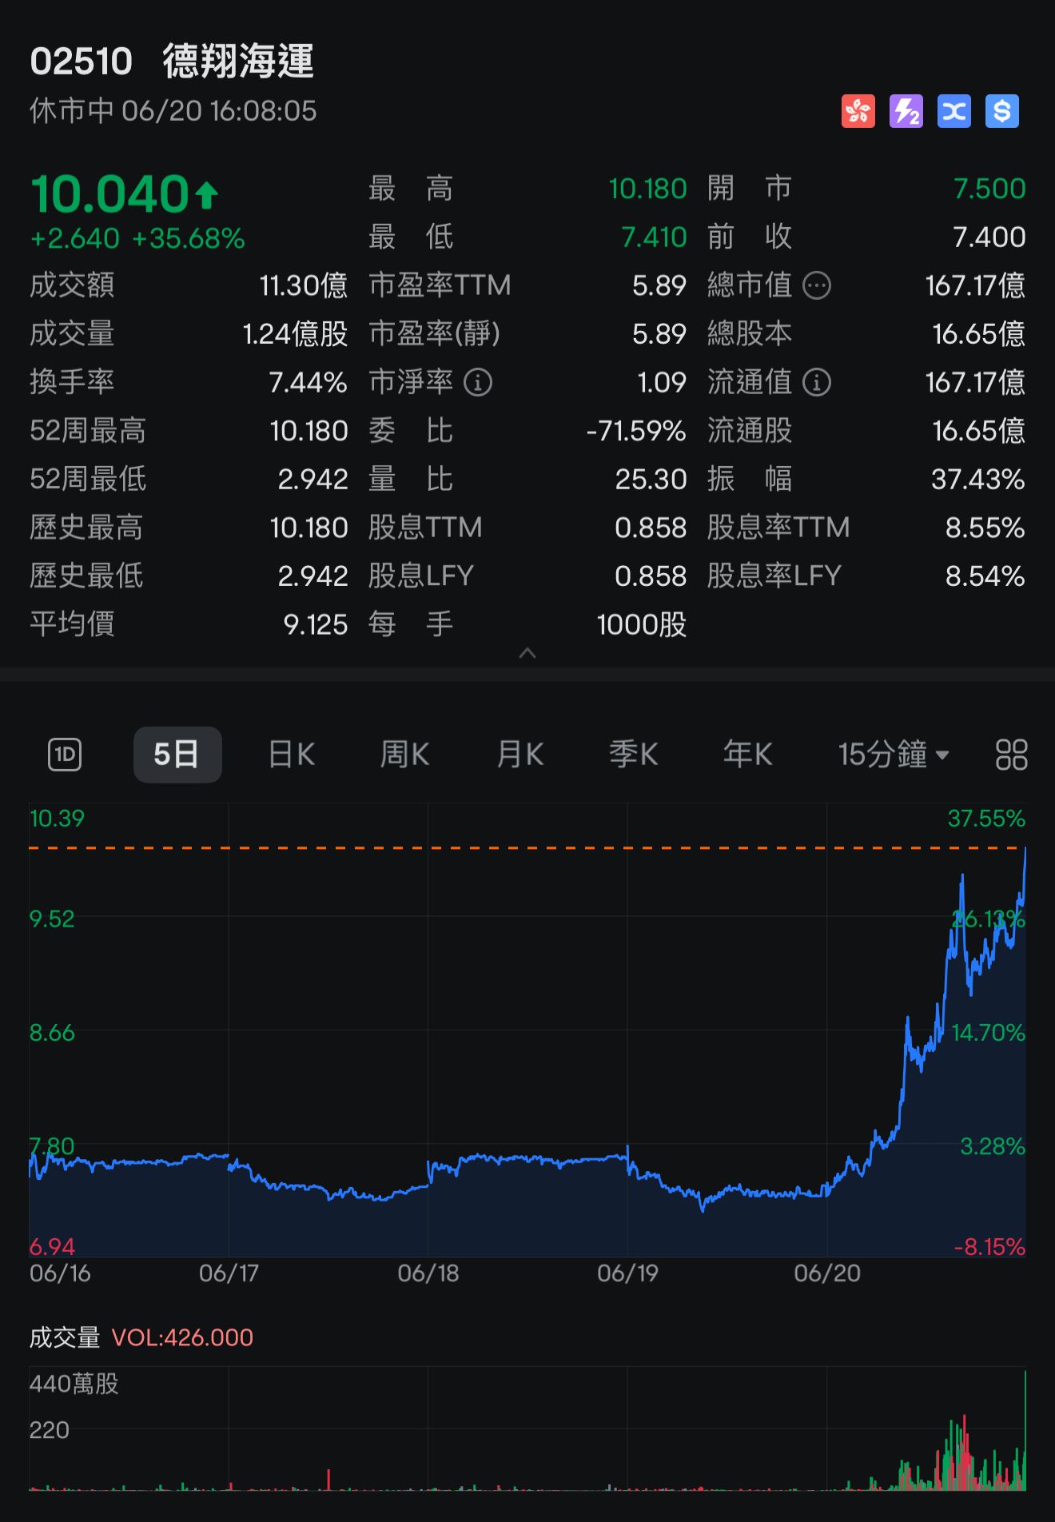Show info for 市淨率
Viewport: 1055px width, 1522px height.
[x=478, y=382]
